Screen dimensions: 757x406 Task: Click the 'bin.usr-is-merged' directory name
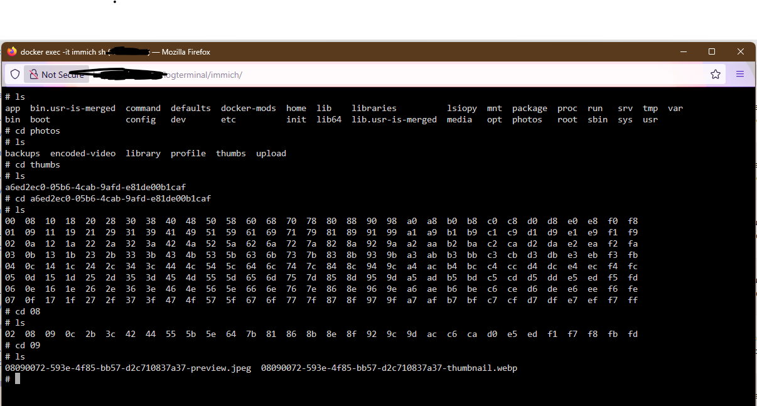[73, 109]
